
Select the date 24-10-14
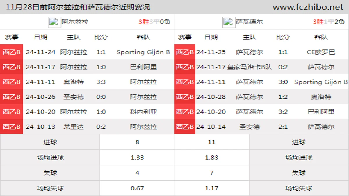211,127
